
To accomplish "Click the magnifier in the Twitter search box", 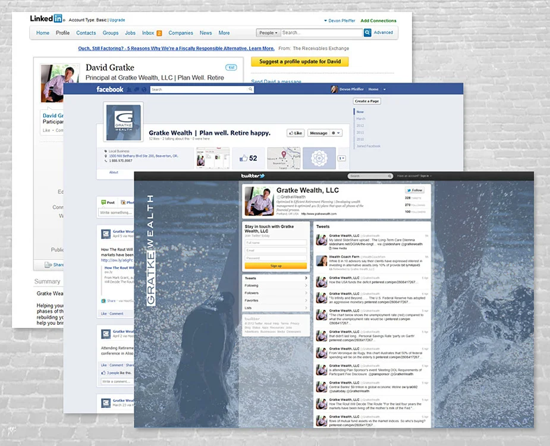I will click(x=389, y=176).
